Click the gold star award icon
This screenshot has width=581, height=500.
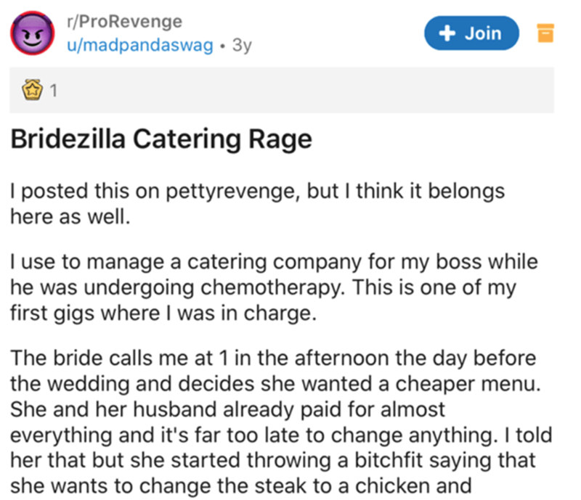coord(31,91)
